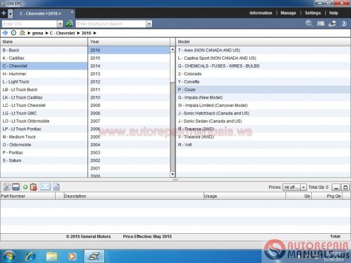This screenshot has width=351, height=263.
Task: Select model P - Cruze
Action: [x=263, y=89]
